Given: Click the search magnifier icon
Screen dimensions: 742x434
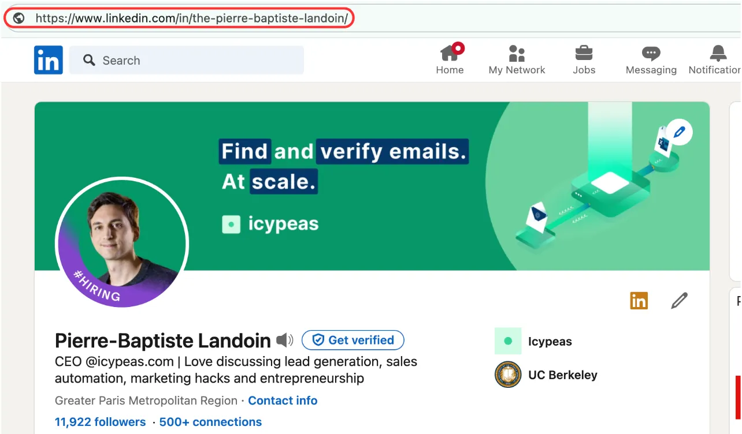Looking at the screenshot, I should point(89,60).
